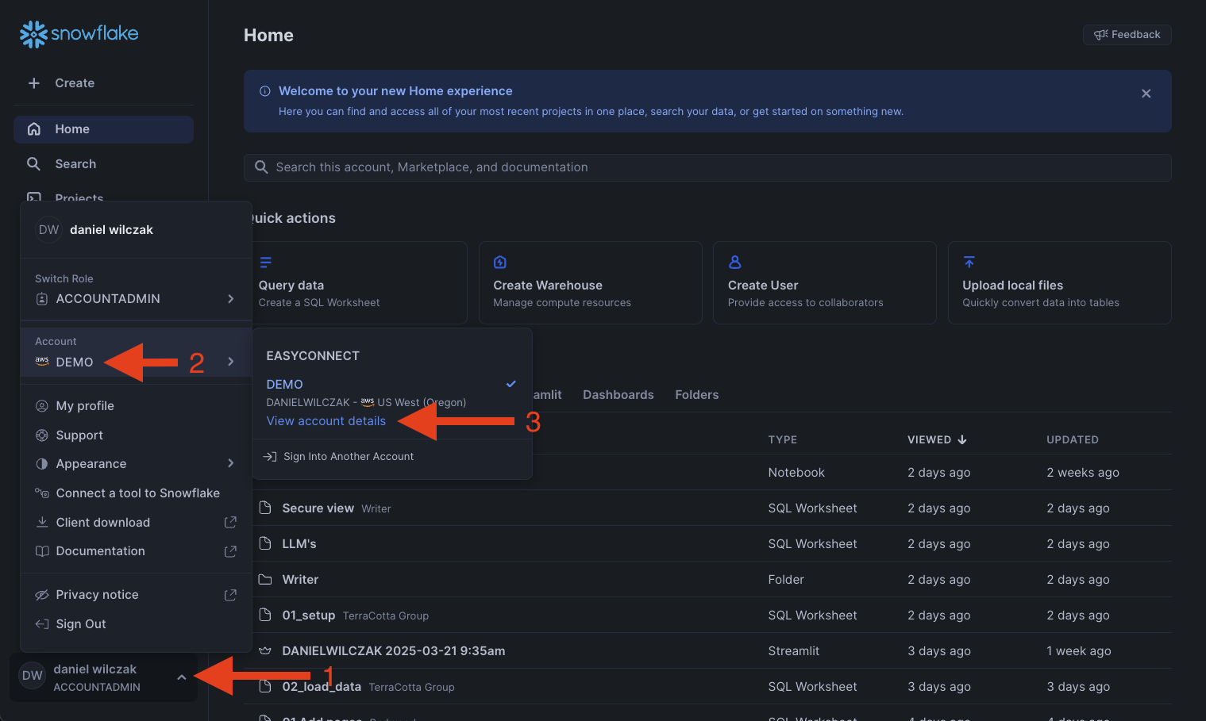The width and height of the screenshot is (1206, 721).
Task: Collapse the daniel wilczak user menu
Action: tap(182, 677)
